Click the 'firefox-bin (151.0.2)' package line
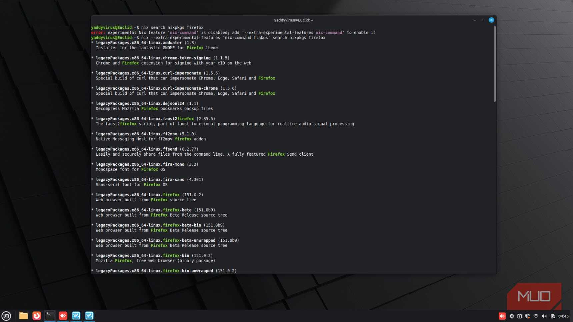This screenshot has height=322, width=573. (x=152, y=256)
